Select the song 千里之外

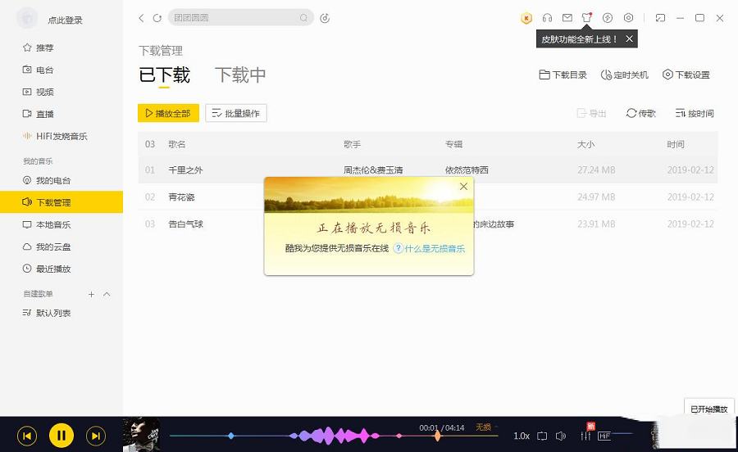pos(185,170)
